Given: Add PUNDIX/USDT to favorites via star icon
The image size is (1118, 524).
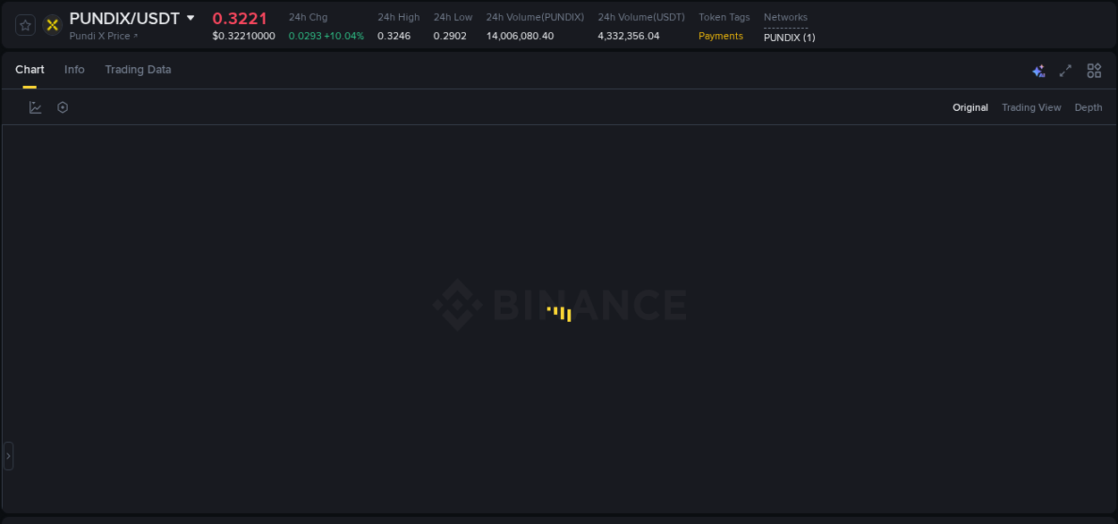Looking at the screenshot, I should click(24, 25).
